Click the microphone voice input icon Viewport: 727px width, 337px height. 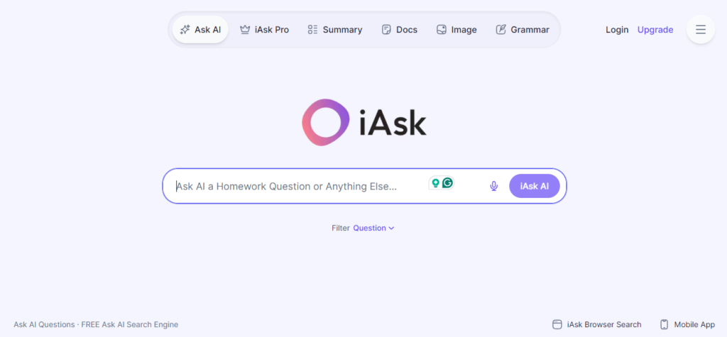click(x=494, y=186)
